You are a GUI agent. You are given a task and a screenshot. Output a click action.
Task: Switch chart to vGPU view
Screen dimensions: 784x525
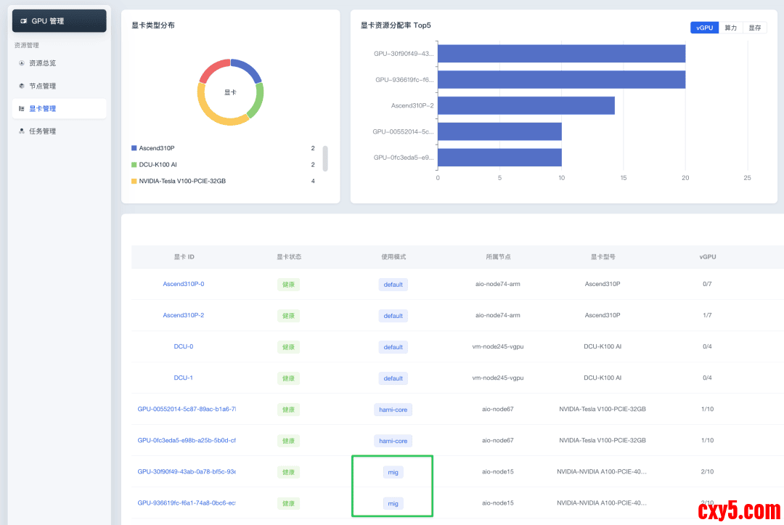(x=704, y=28)
